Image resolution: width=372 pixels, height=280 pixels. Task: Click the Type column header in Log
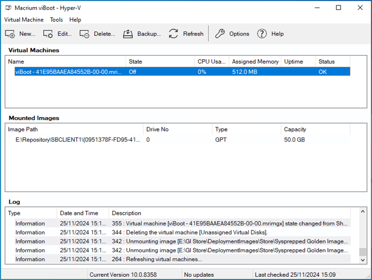[x=31, y=213]
